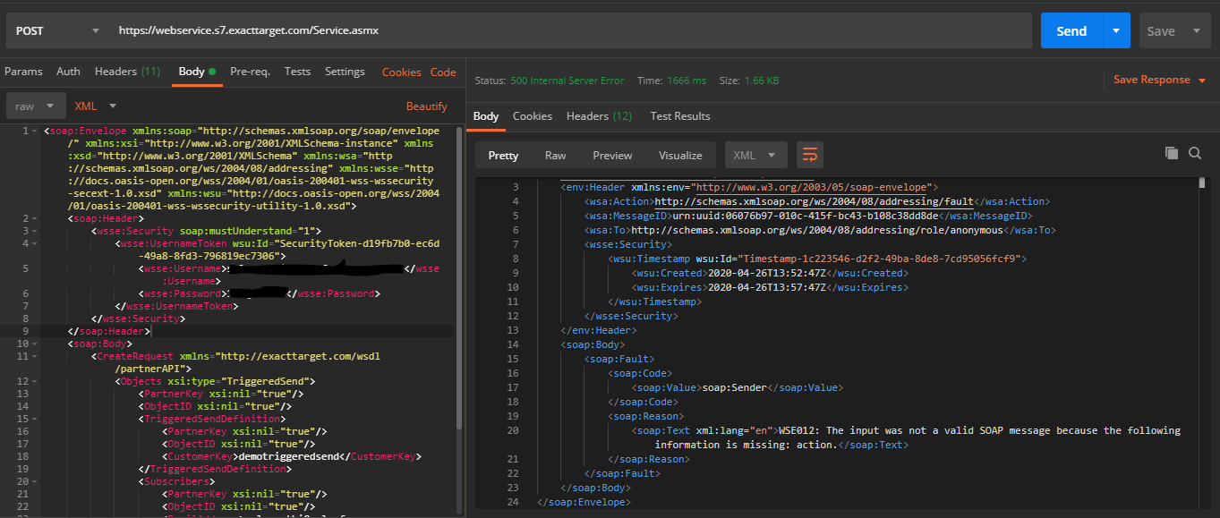Open the Code snippet link
The height and width of the screenshot is (518, 1220).
[x=443, y=72]
